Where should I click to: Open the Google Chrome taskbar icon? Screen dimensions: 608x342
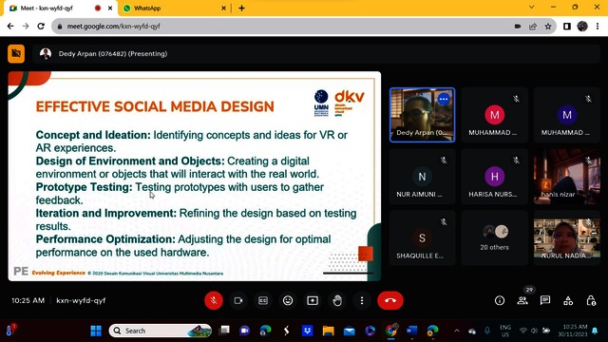click(x=391, y=331)
